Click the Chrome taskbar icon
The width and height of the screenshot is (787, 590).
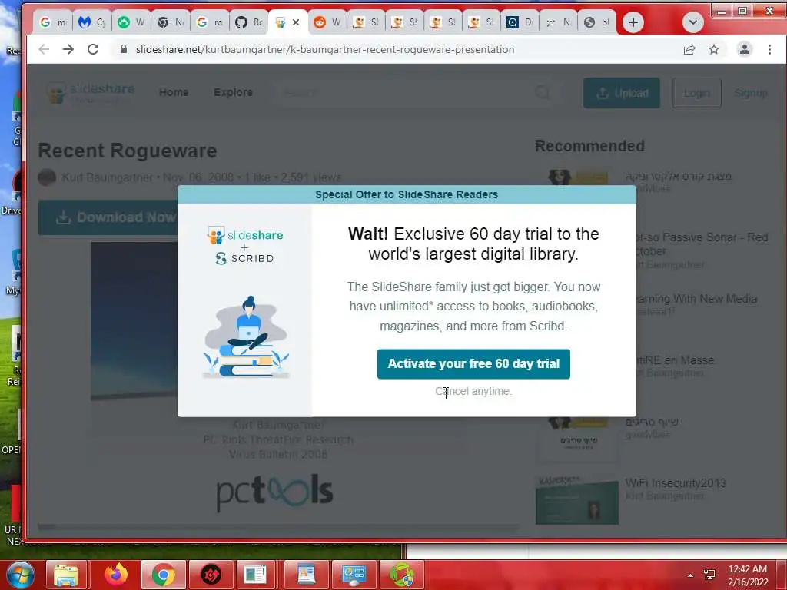pyautogui.click(x=163, y=575)
